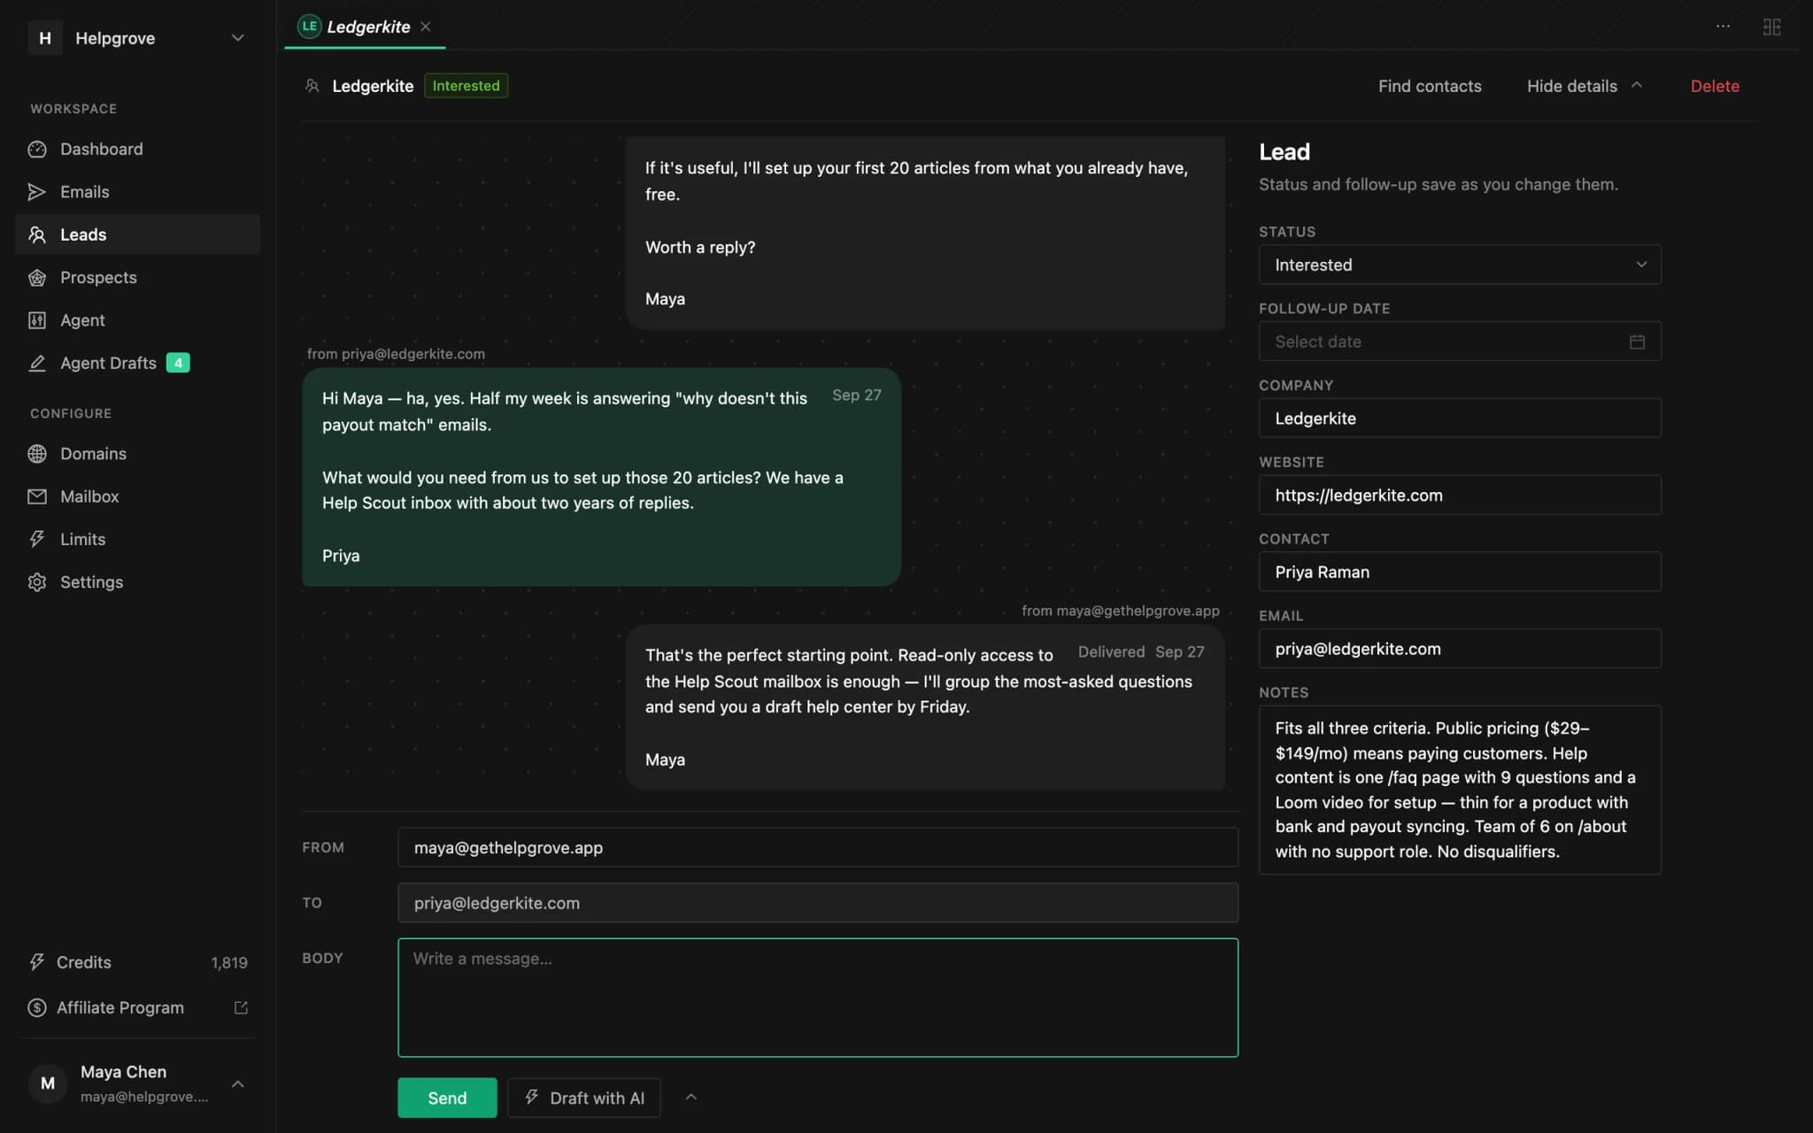
Task: Click the Limits lightning icon
Action: 37,539
